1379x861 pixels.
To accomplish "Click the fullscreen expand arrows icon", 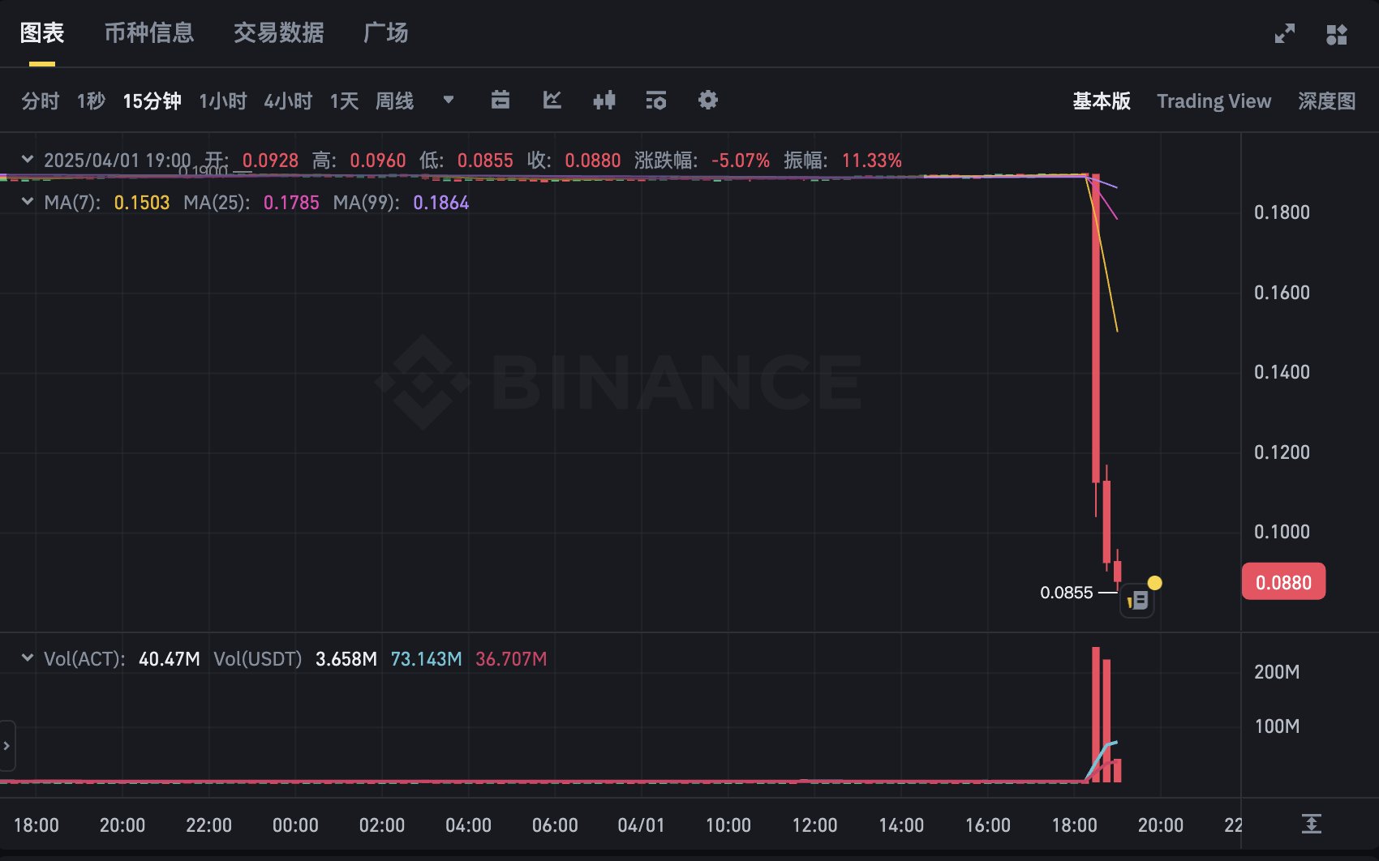I will click(1284, 34).
